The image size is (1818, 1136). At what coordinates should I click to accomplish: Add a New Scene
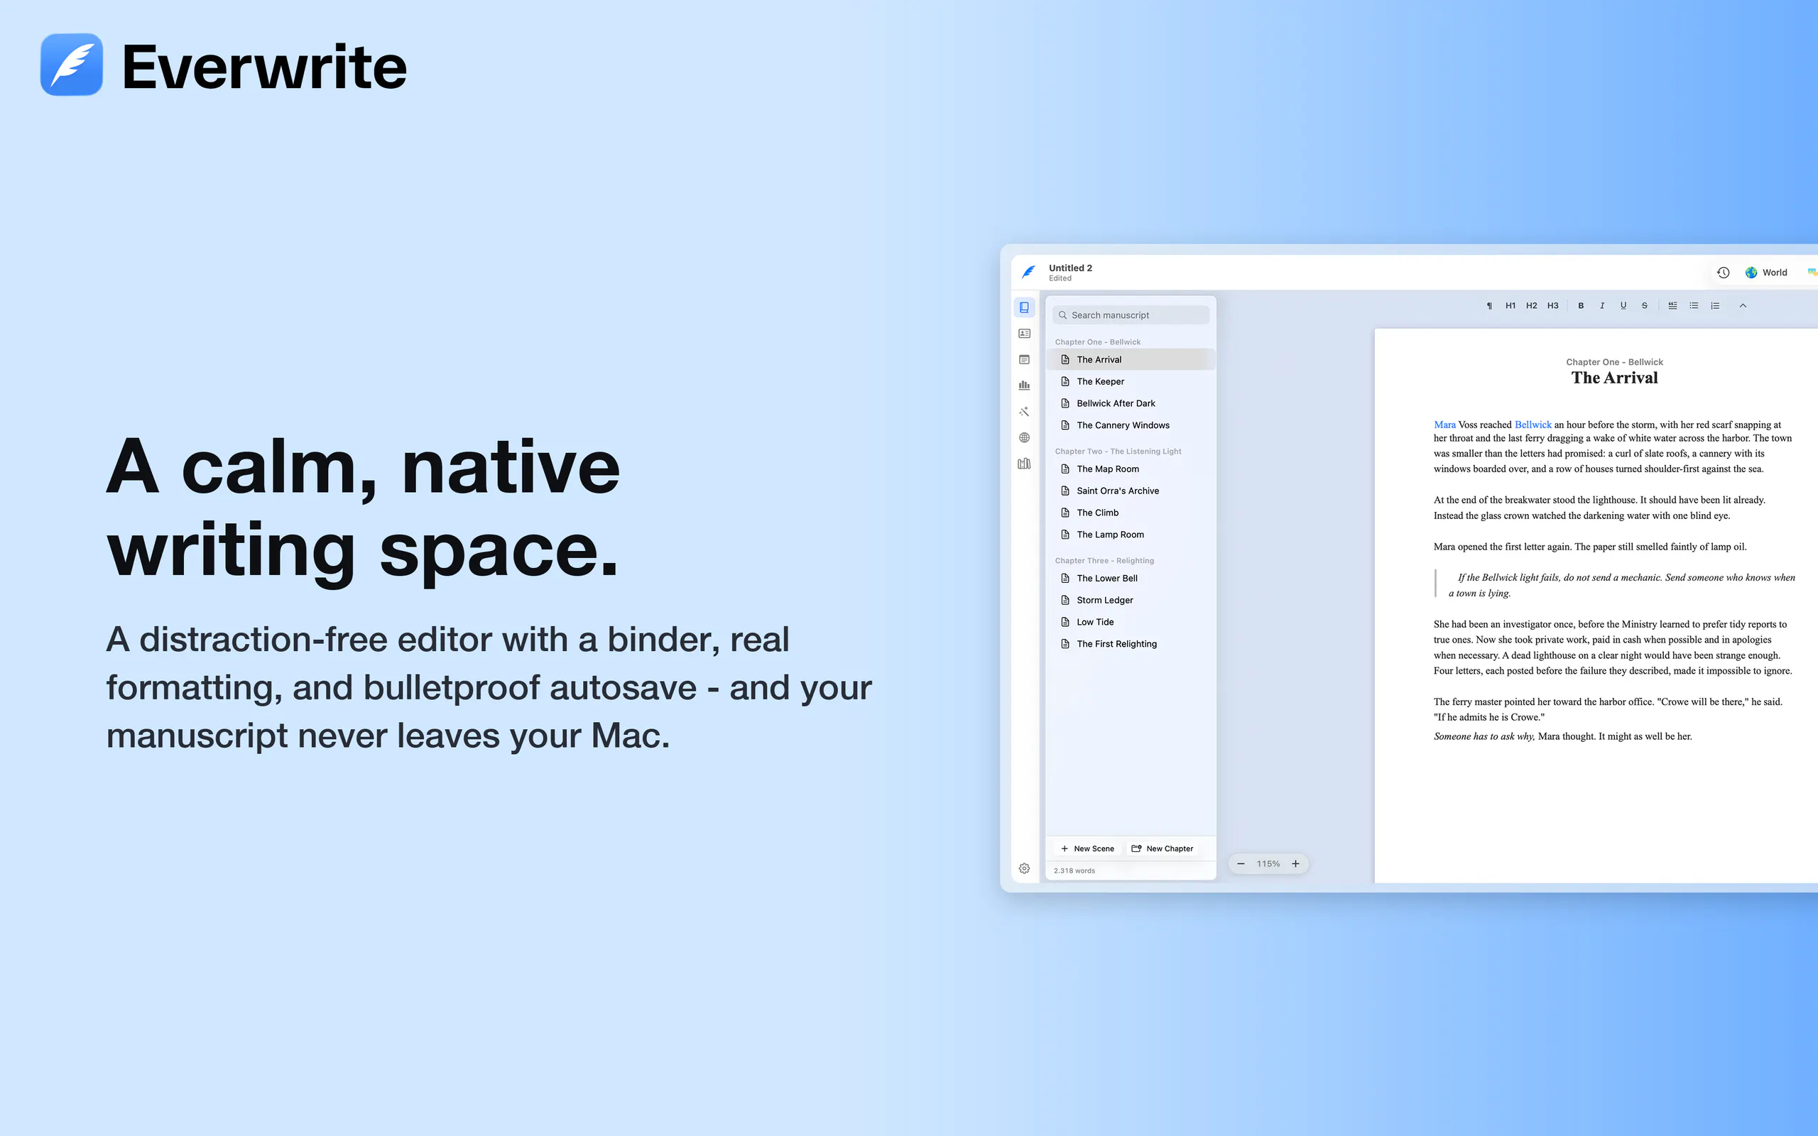coord(1087,849)
